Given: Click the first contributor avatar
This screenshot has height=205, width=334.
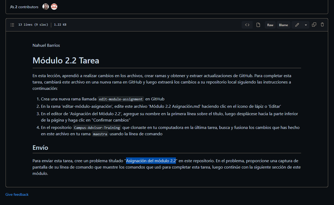Looking at the screenshot, I should pos(45,7).
